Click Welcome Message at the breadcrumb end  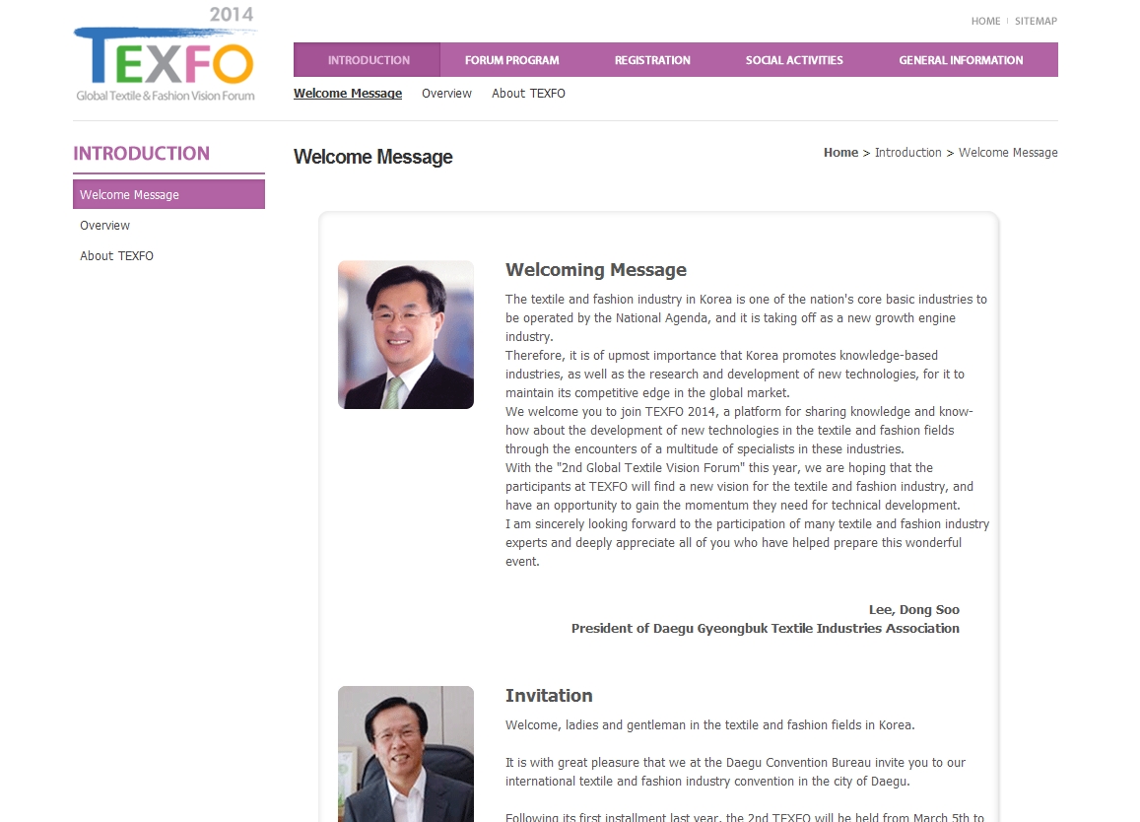(x=1008, y=152)
